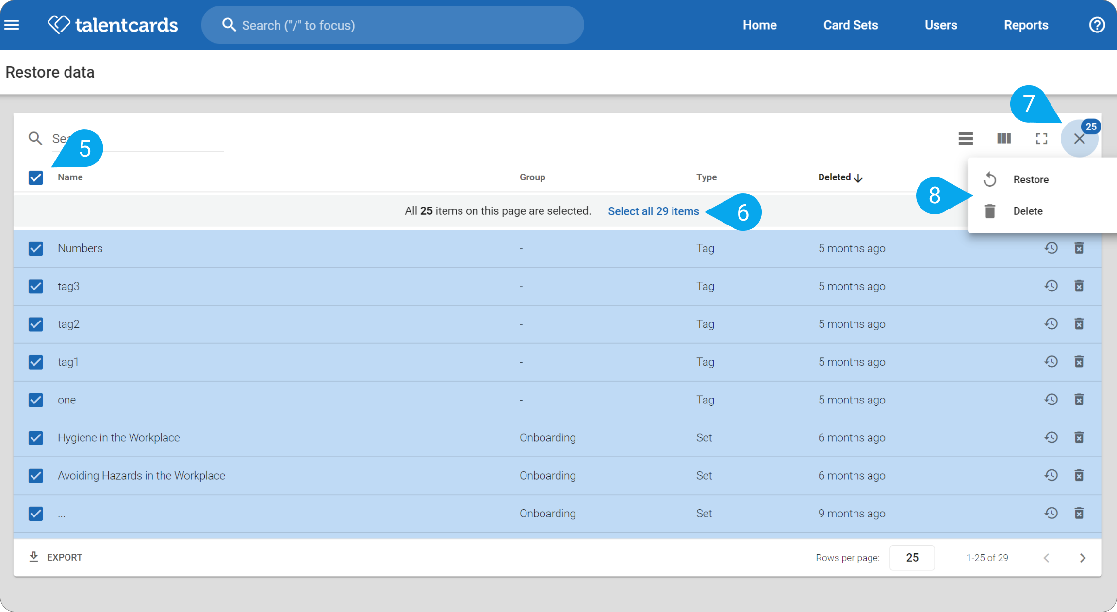
Task: Enter fullscreen table view
Action: coord(1041,139)
